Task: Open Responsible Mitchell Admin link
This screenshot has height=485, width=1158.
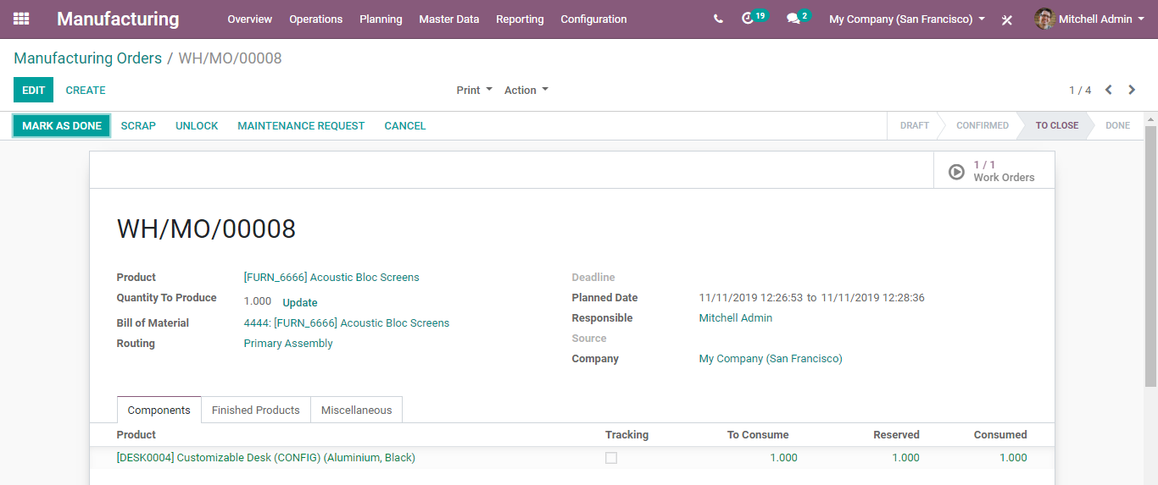Action: (736, 317)
